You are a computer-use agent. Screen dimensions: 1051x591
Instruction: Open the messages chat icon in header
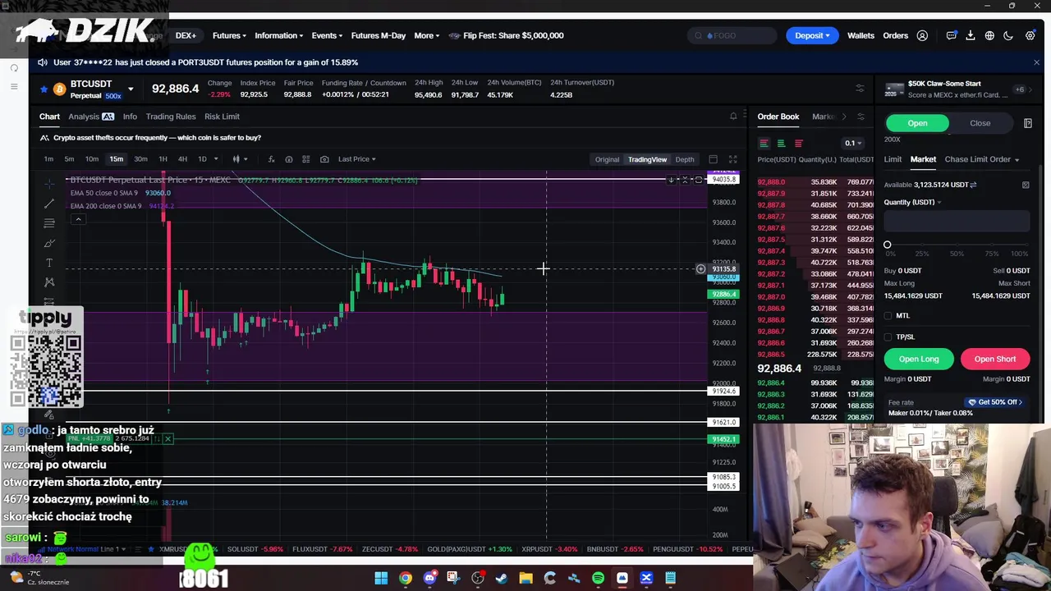(x=951, y=35)
